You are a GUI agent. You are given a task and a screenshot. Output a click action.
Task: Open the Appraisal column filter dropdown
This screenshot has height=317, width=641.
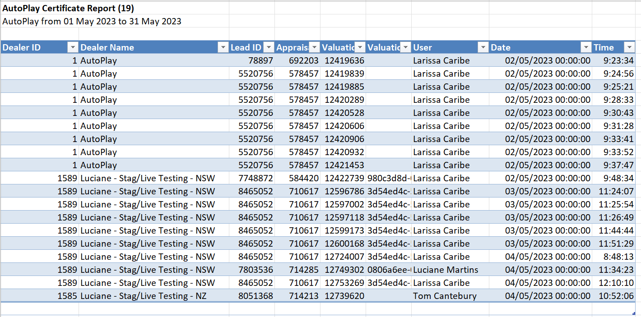314,47
